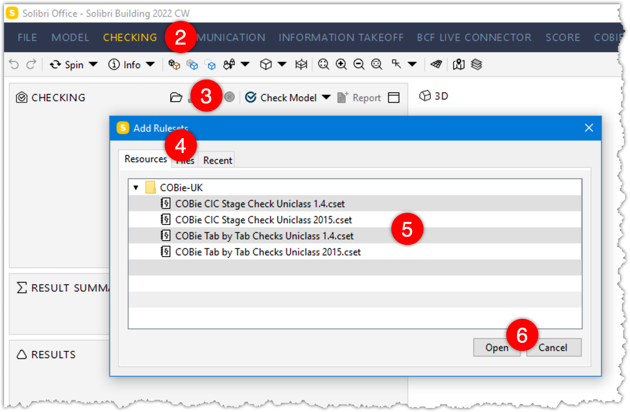The width and height of the screenshot is (630, 412).
Task: Collapse the COBie-UK folder tree node
Action: 136,188
